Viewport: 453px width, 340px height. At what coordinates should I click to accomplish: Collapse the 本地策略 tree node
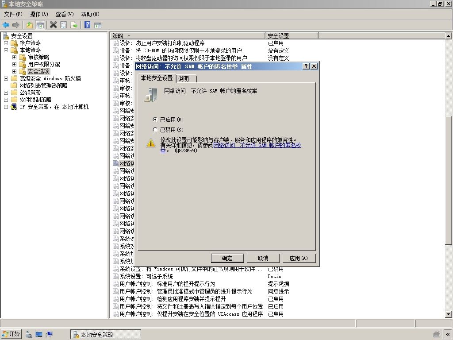click(x=6, y=50)
